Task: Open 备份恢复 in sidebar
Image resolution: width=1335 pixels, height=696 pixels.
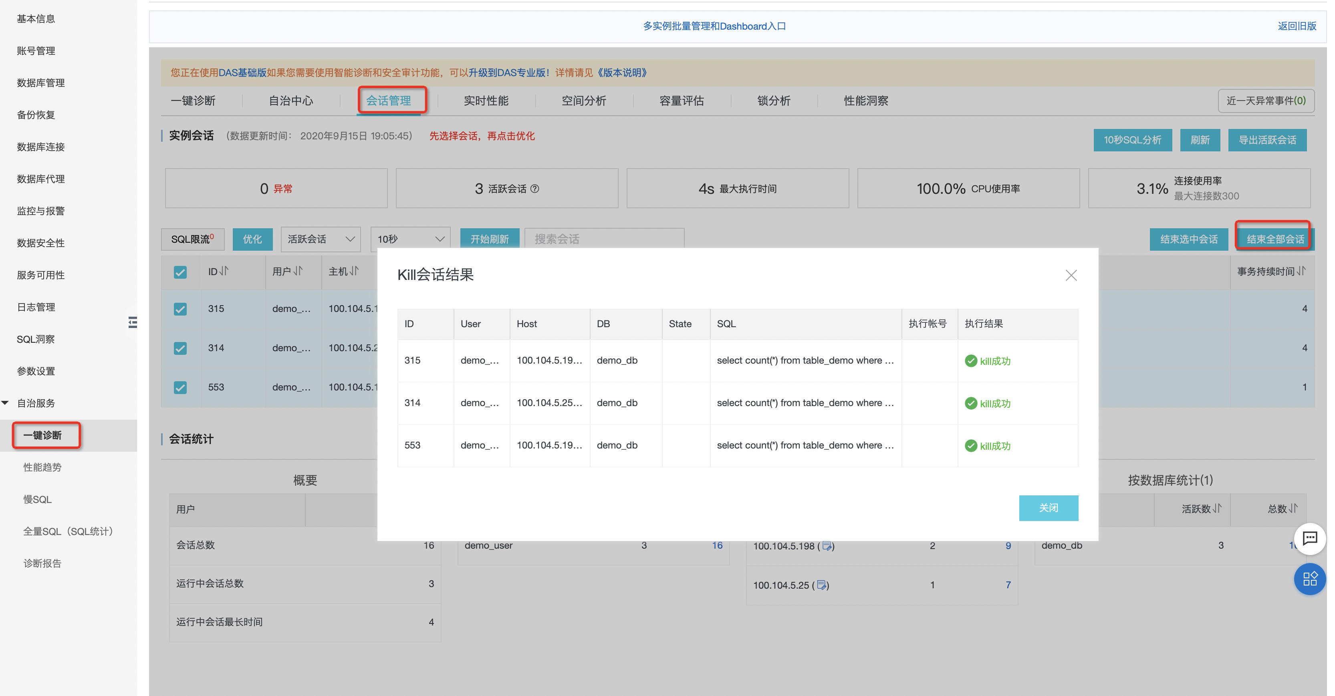Action: coord(36,115)
